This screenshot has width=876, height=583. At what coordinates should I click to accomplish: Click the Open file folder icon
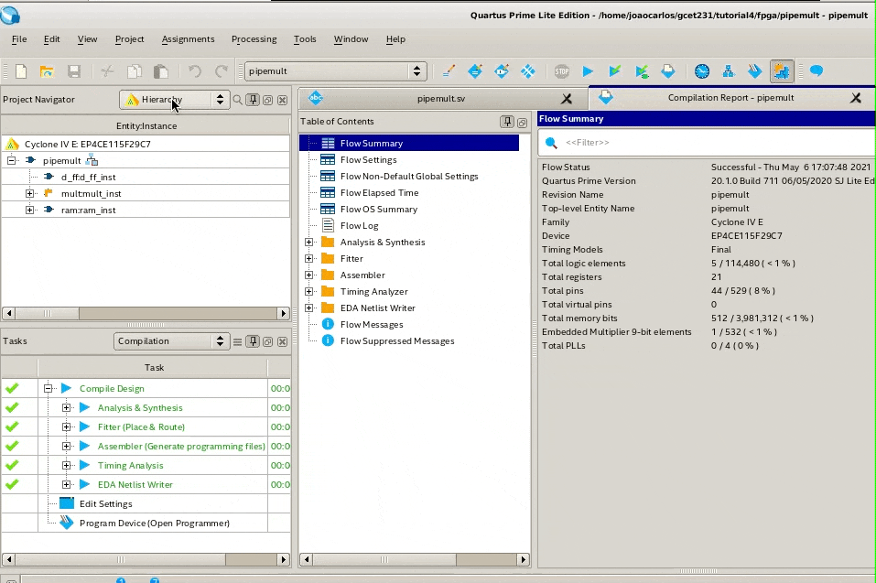(x=47, y=71)
